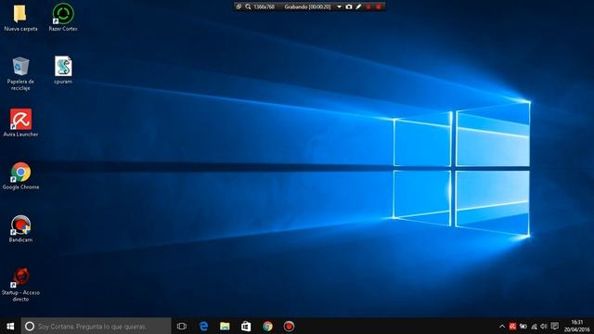Open the Bandicam taskbar icon
Screen dimensions: 594x334
[289, 326]
